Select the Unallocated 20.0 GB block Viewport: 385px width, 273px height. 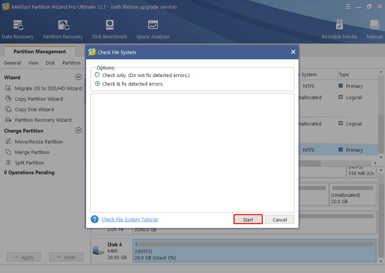click(353, 194)
